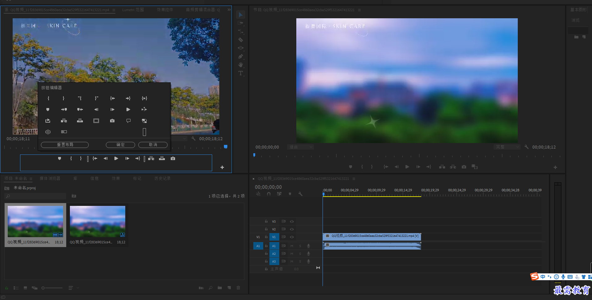Select the Track Select Forward tool
This screenshot has width=592, height=300.
click(x=240, y=23)
